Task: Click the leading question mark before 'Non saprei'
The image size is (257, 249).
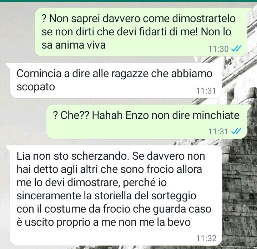Action: (44, 19)
